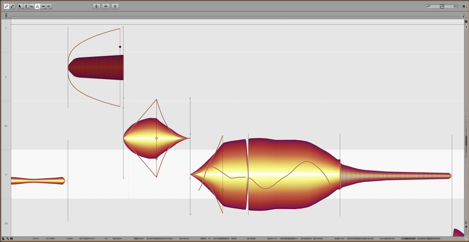Click the bottom-right corner zoom icon
Viewport: 469px width, 242px height.
(466, 239)
